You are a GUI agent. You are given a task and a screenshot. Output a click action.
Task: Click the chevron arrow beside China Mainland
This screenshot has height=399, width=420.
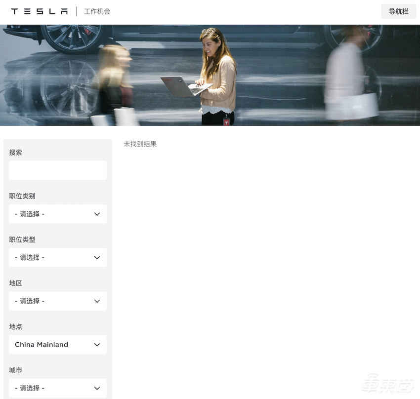pos(97,345)
